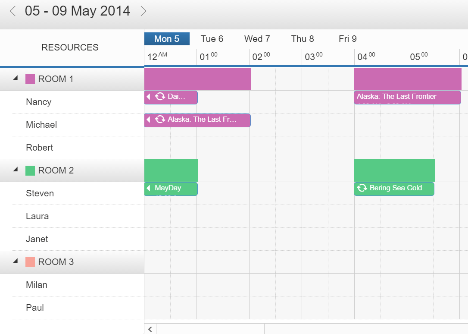The height and width of the screenshot is (334, 468).
Task: Collapse the ROOM 3 group
Action: pyautogui.click(x=14, y=261)
